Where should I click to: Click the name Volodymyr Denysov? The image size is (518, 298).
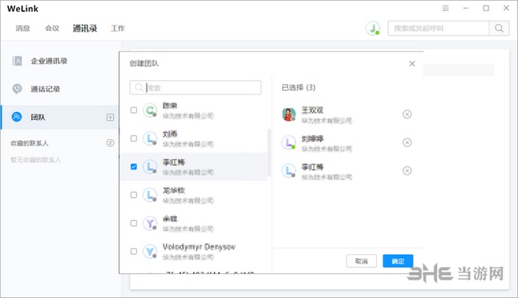(199, 247)
